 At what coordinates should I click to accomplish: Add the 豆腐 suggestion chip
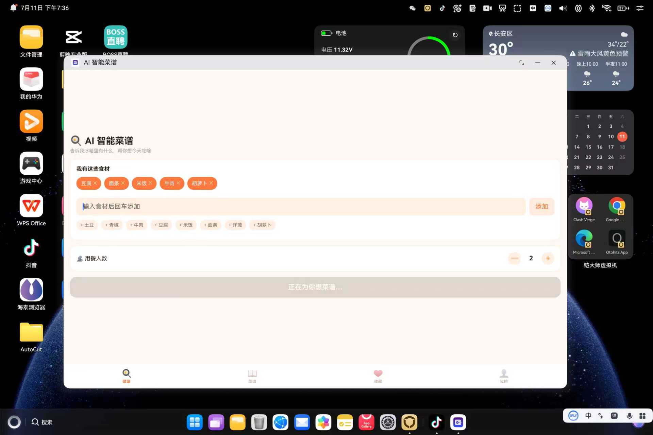coord(161,225)
